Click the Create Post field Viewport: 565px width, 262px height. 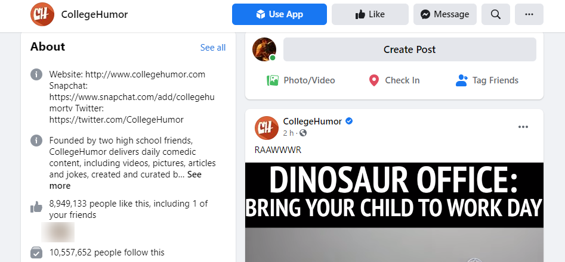tap(410, 49)
